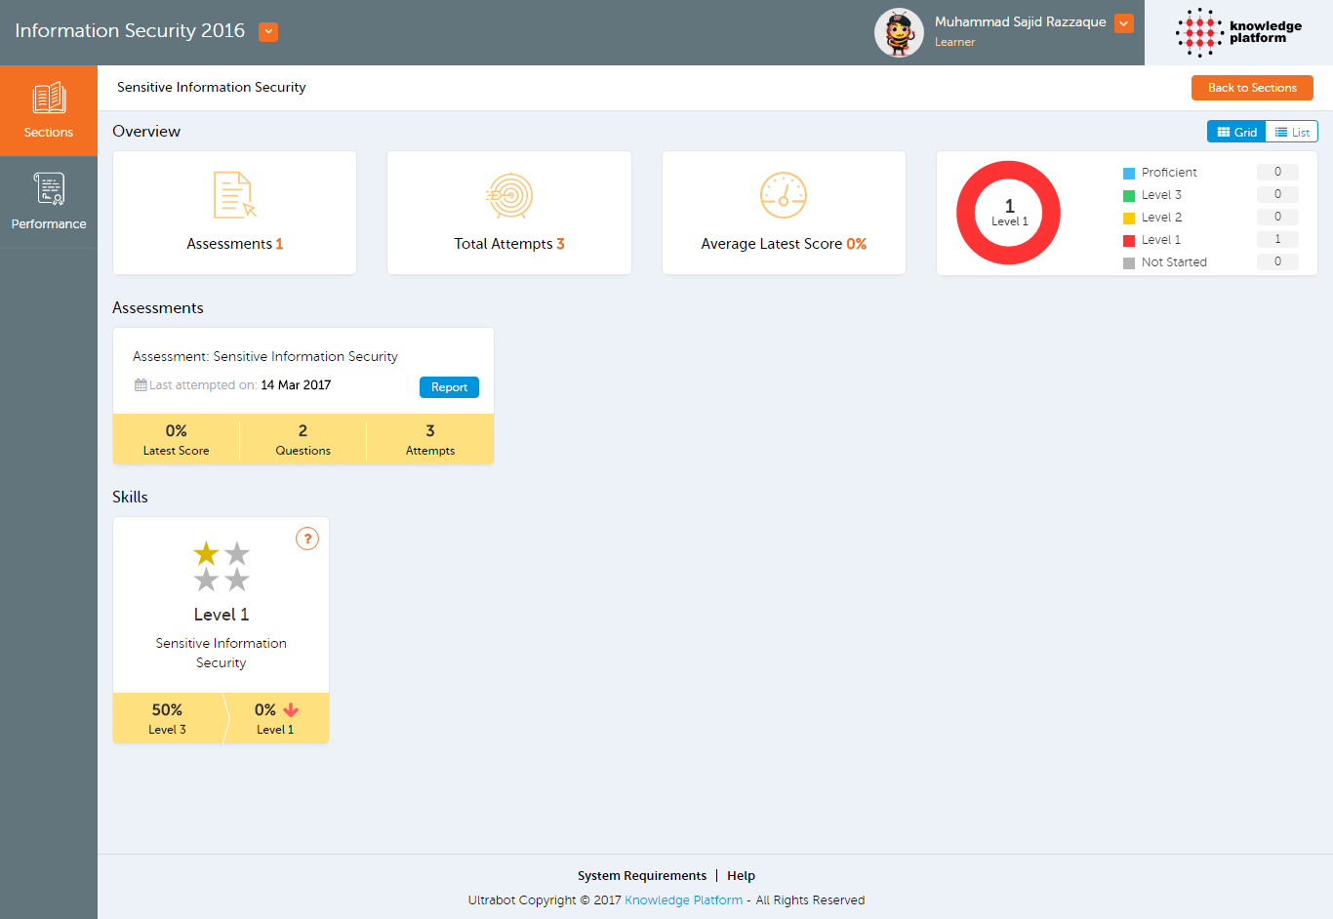Click Back to Sections button
The width and height of the screenshot is (1333, 919).
(x=1252, y=88)
